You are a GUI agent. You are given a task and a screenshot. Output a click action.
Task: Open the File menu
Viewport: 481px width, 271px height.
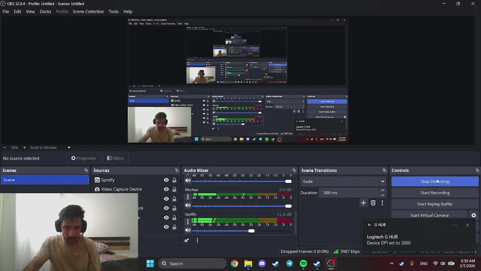coord(6,12)
